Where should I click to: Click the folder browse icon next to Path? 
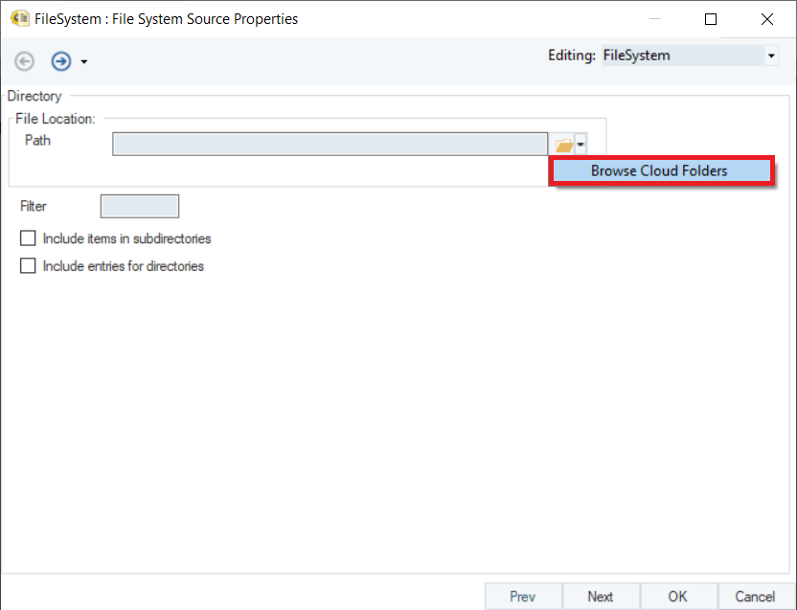(563, 145)
